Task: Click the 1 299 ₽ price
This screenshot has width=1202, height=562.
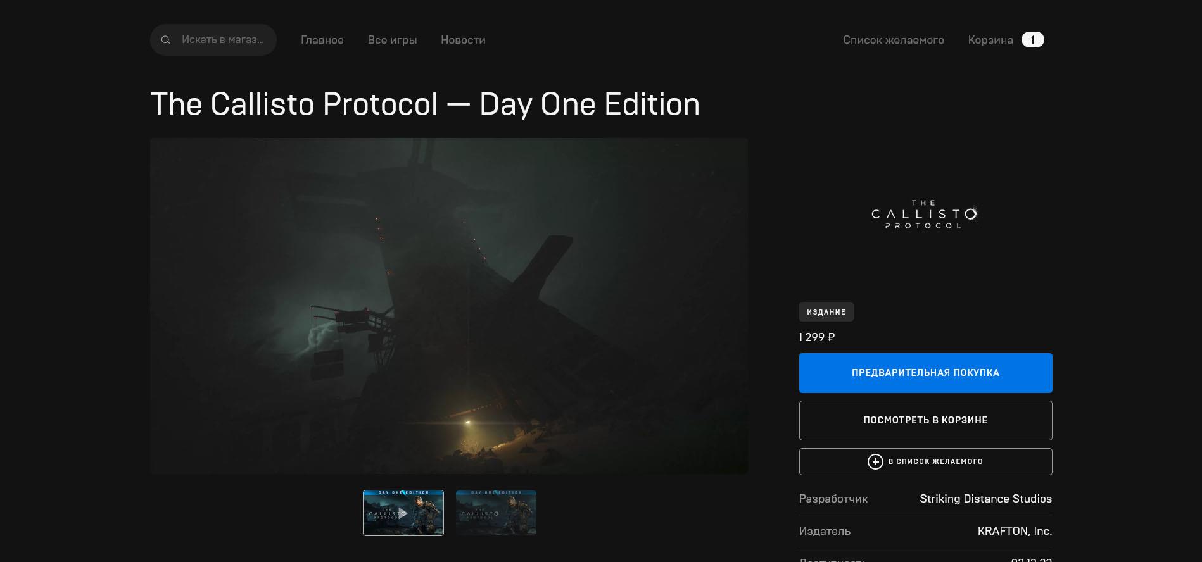Action: [817, 337]
